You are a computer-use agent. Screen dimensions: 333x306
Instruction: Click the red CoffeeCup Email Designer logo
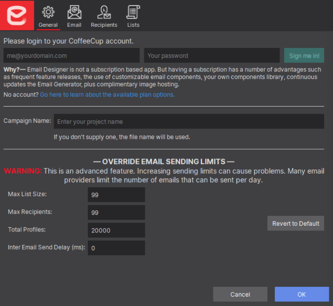coord(17,15)
